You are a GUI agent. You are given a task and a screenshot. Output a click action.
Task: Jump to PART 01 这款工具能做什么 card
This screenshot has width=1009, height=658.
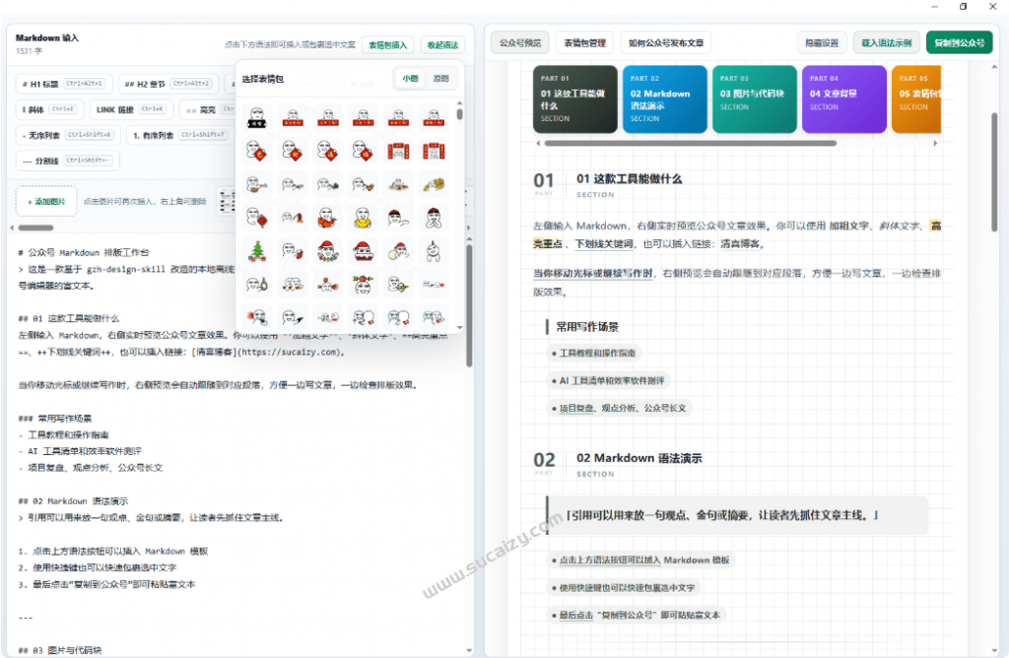click(x=574, y=99)
